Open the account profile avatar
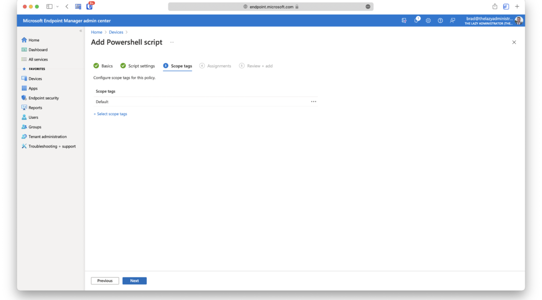This screenshot has width=542, height=300. click(519, 21)
